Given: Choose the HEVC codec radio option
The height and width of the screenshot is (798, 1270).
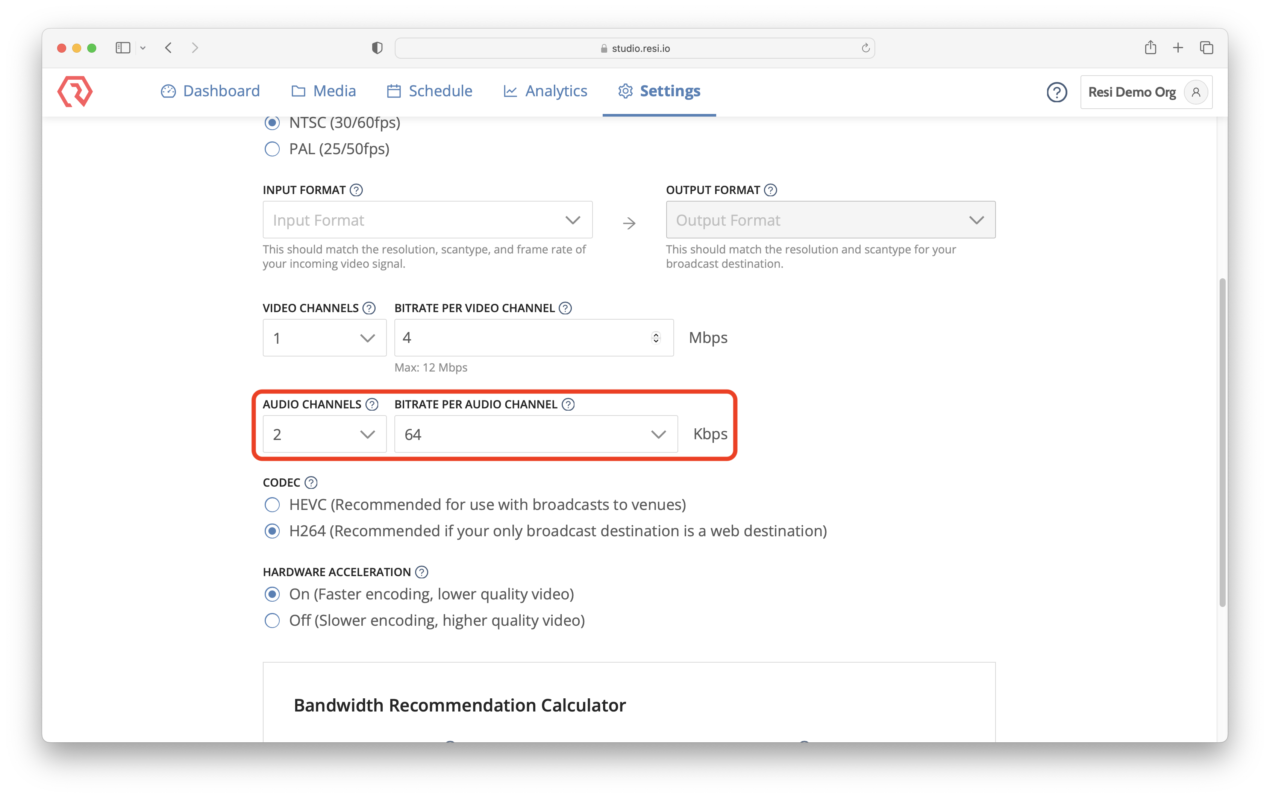Looking at the screenshot, I should [x=272, y=505].
